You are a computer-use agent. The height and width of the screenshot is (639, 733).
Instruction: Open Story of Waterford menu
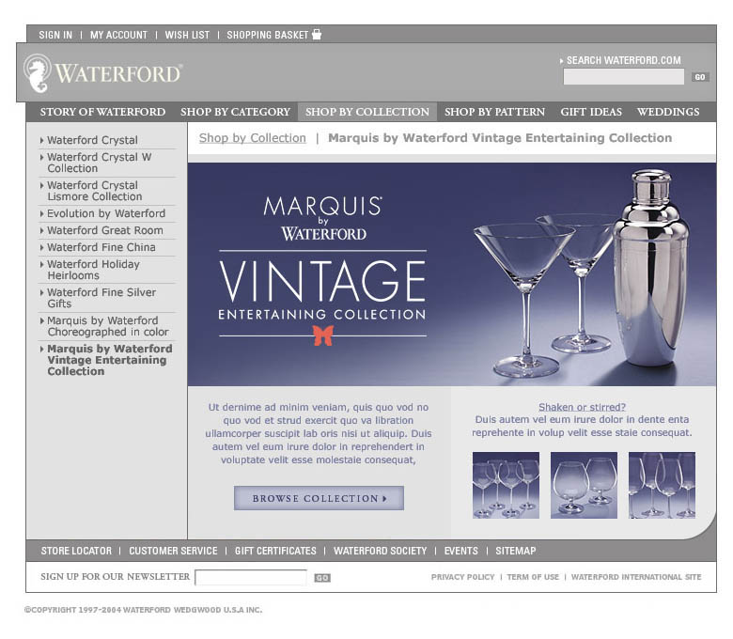click(x=102, y=112)
